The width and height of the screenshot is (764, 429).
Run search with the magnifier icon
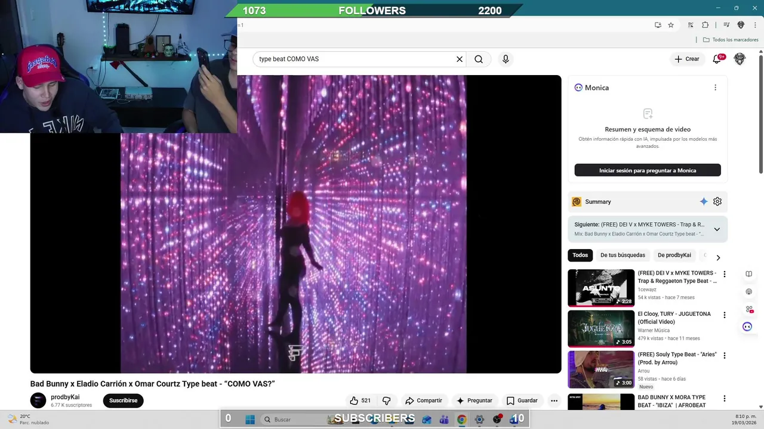point(479,59)
